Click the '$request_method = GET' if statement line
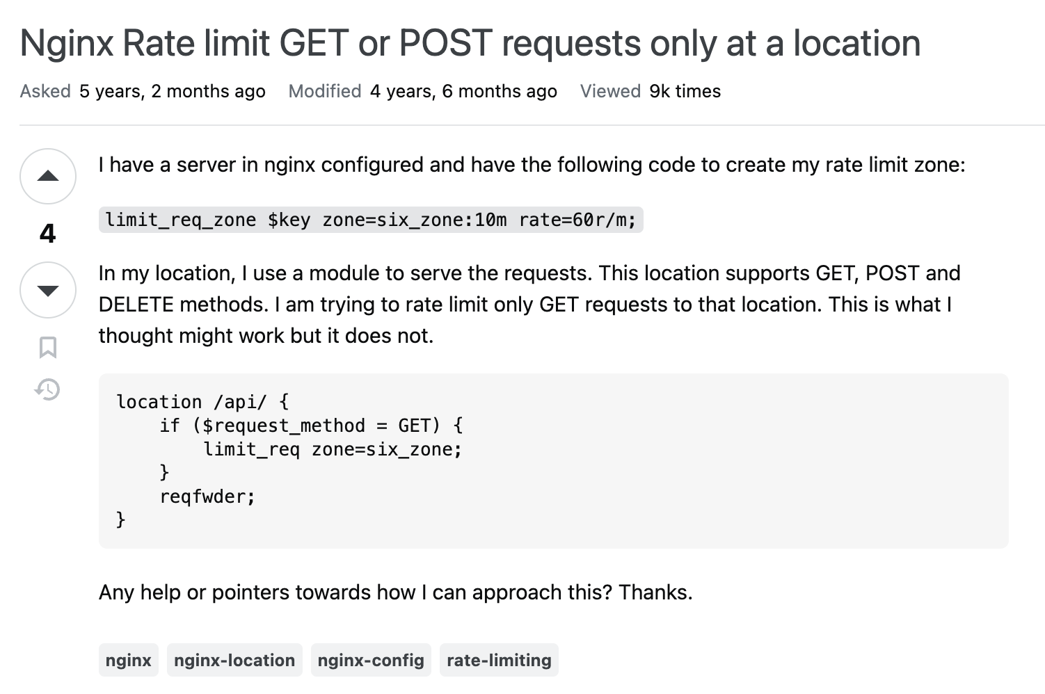The height and width of the screenshot is (694, 1045). pyautogui.click(x=311, y=426)
